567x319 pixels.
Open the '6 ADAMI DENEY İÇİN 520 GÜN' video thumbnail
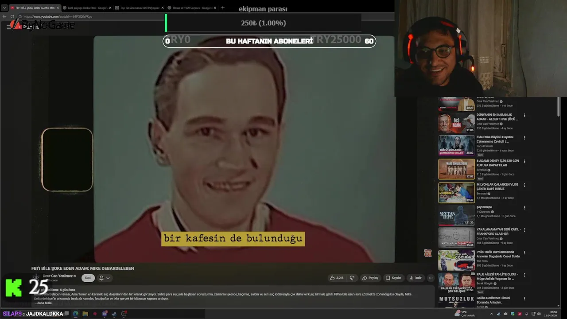(x=456, y=169)
